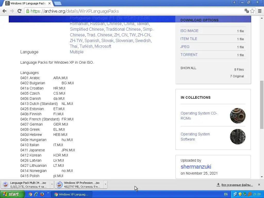Click the green padlock security icon
The width and height of the screenshot is (264, 198).
(28, 11)
